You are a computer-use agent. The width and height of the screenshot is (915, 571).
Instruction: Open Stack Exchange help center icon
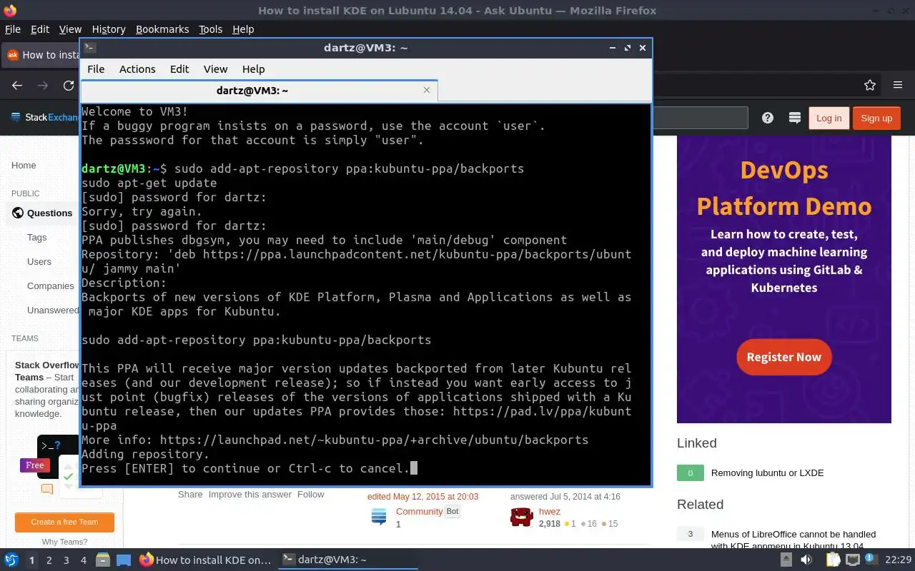point(768,118)
